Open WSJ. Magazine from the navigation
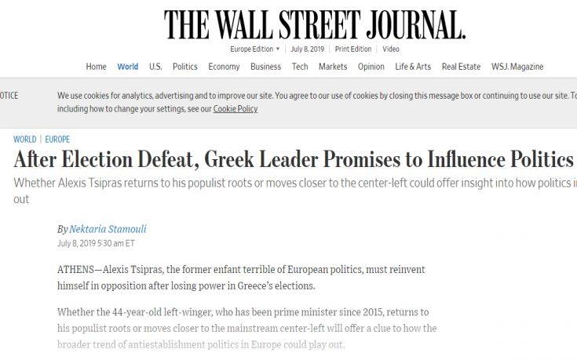577x360 pixels. coord(517,67)
